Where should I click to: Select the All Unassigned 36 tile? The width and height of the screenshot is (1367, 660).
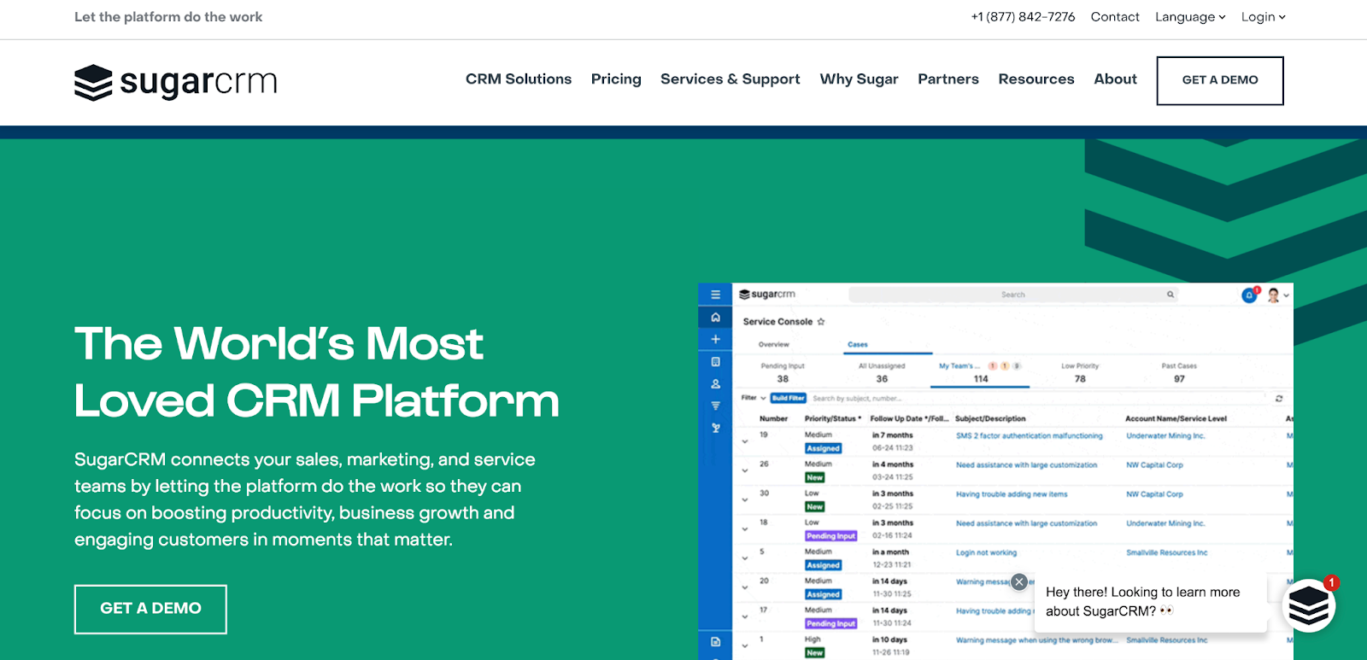pos(882,372)
